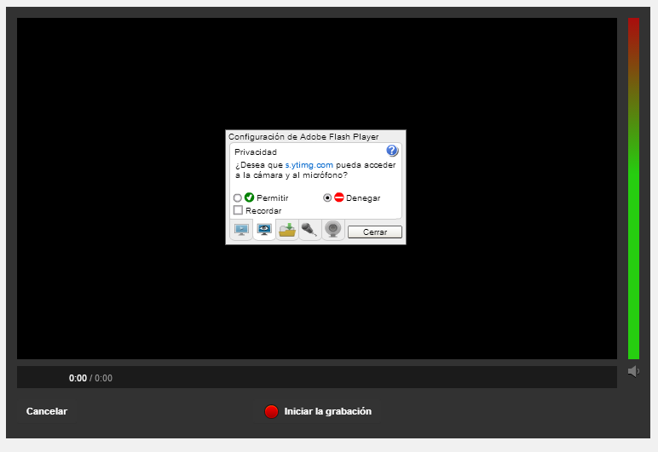Click the audio level meter bar
Viewport: 658px width, 452px height.
click(633, 188)
